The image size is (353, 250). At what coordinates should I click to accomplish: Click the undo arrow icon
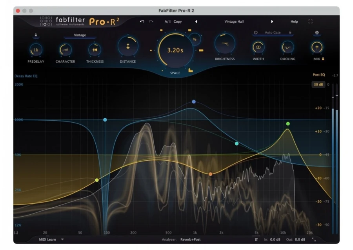coord(142,22)
